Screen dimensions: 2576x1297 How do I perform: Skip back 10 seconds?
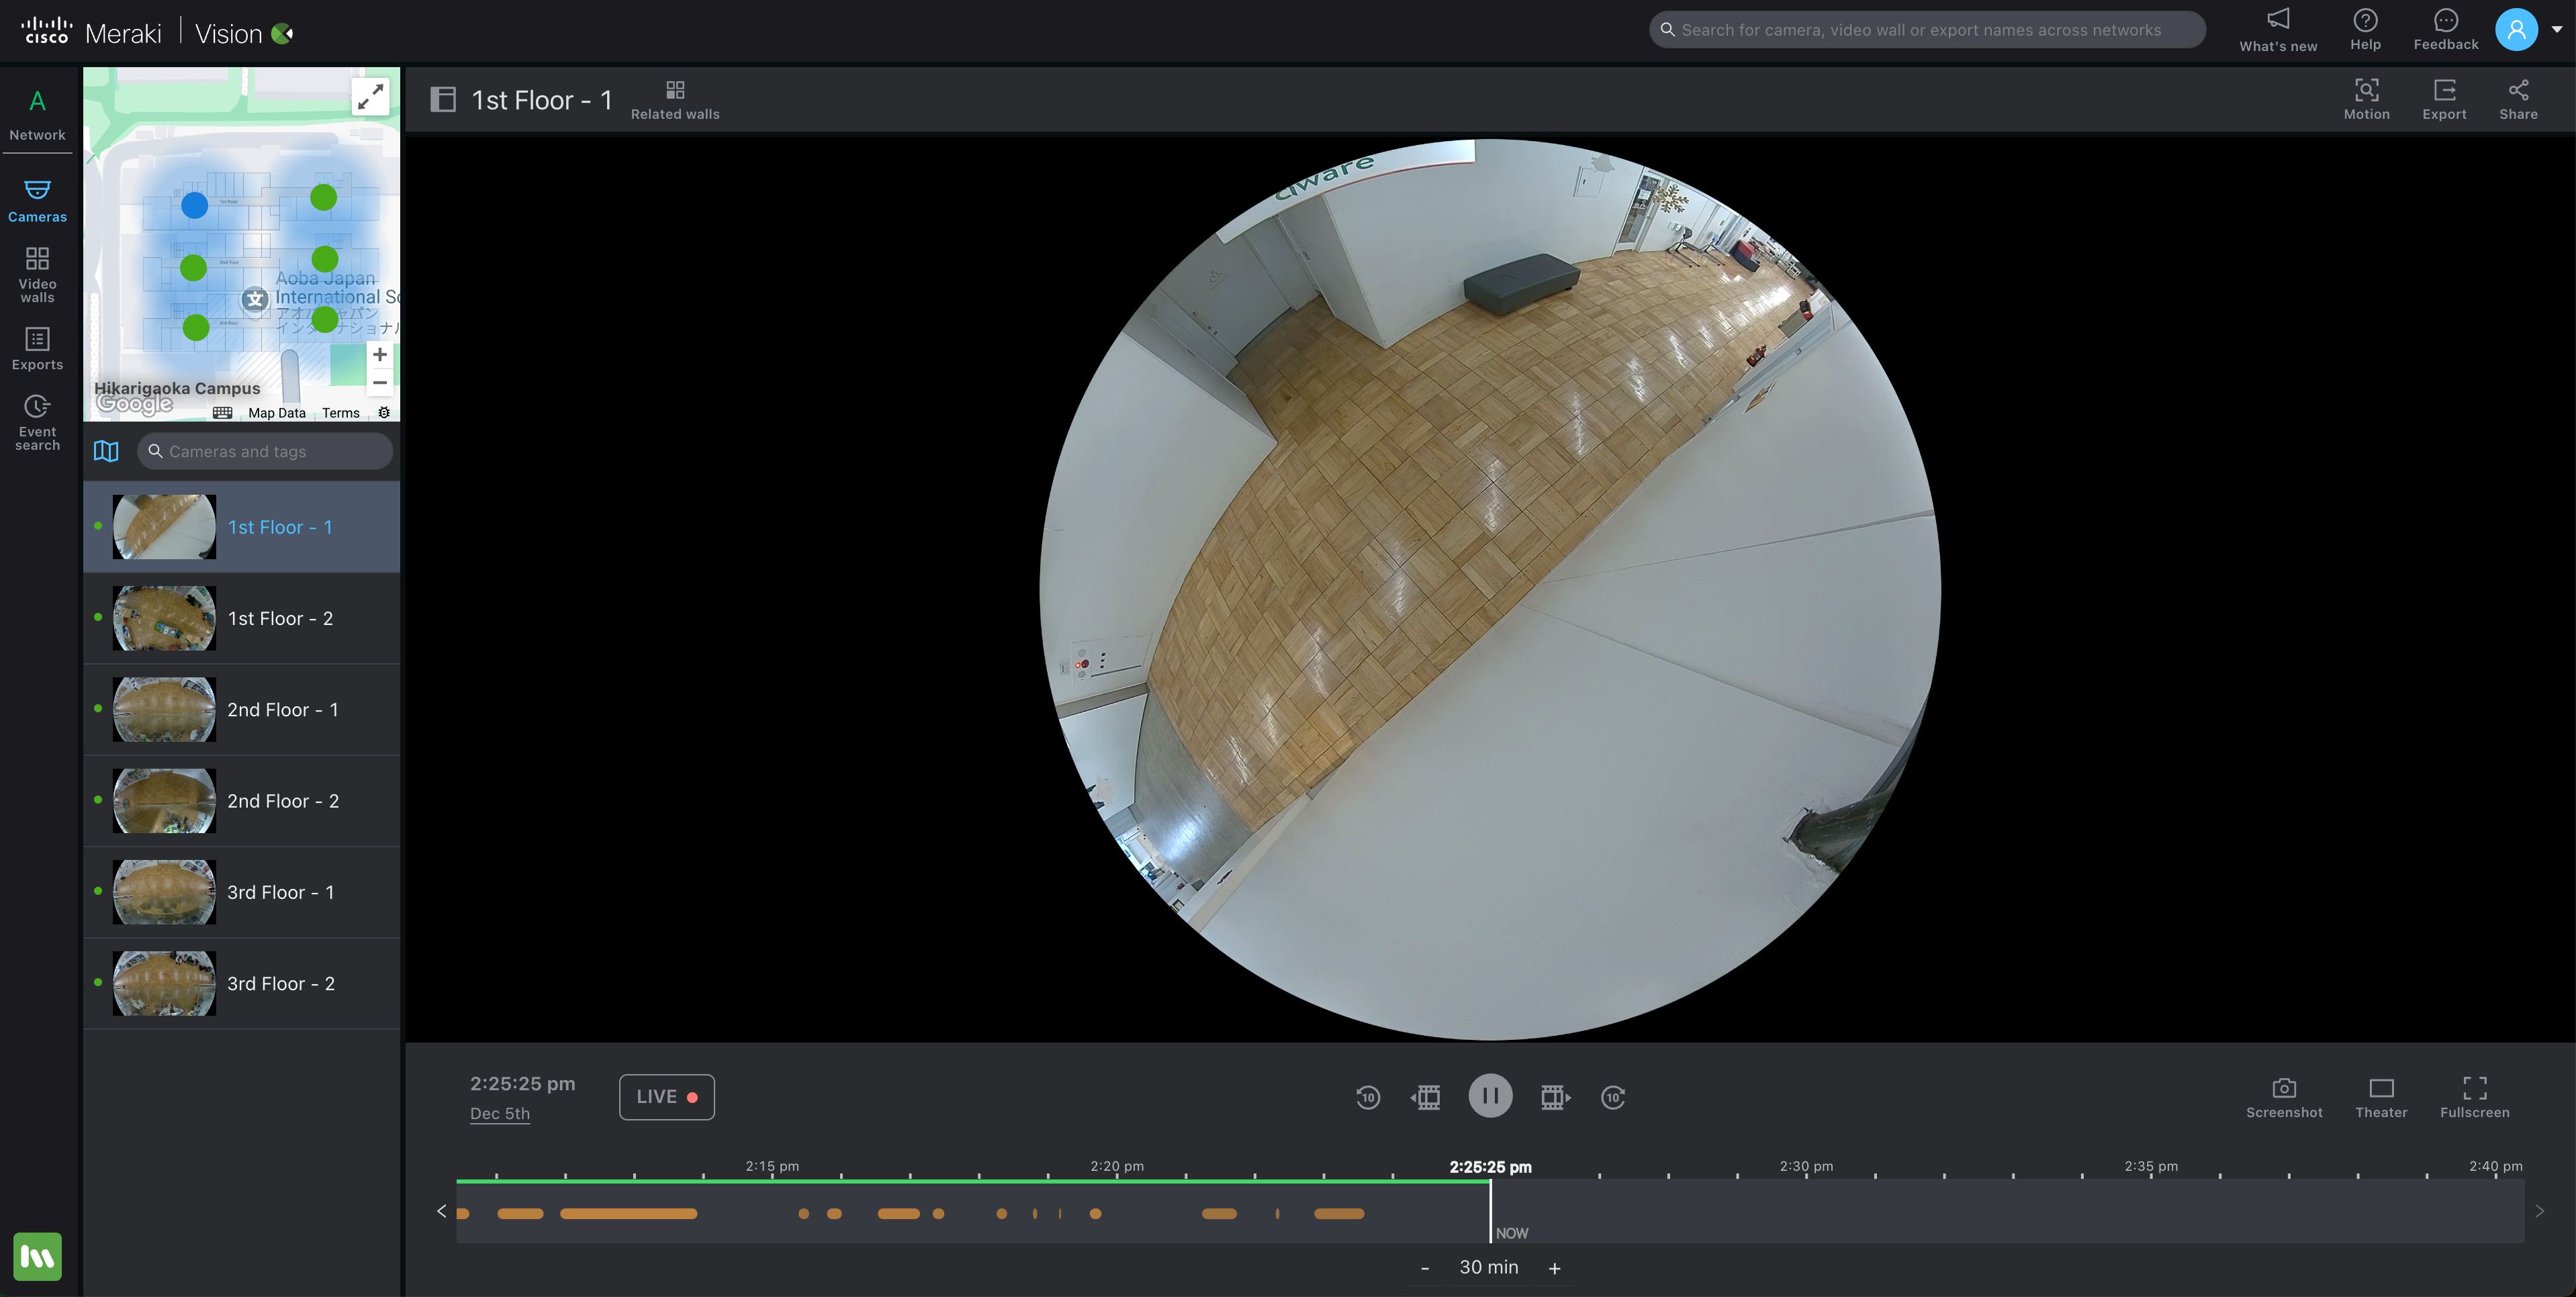[1367, 1097]
